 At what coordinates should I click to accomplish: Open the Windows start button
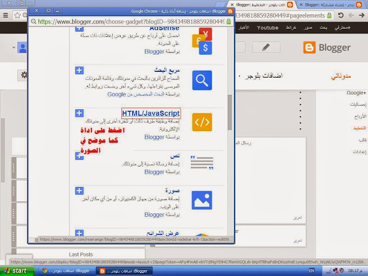(x=17, y=271)
